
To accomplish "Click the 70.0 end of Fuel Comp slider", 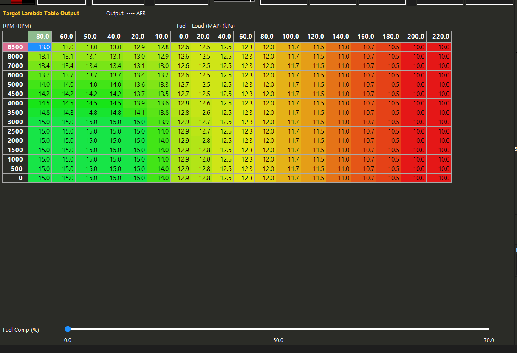I will pyautogui.click(x=489, y=340).
